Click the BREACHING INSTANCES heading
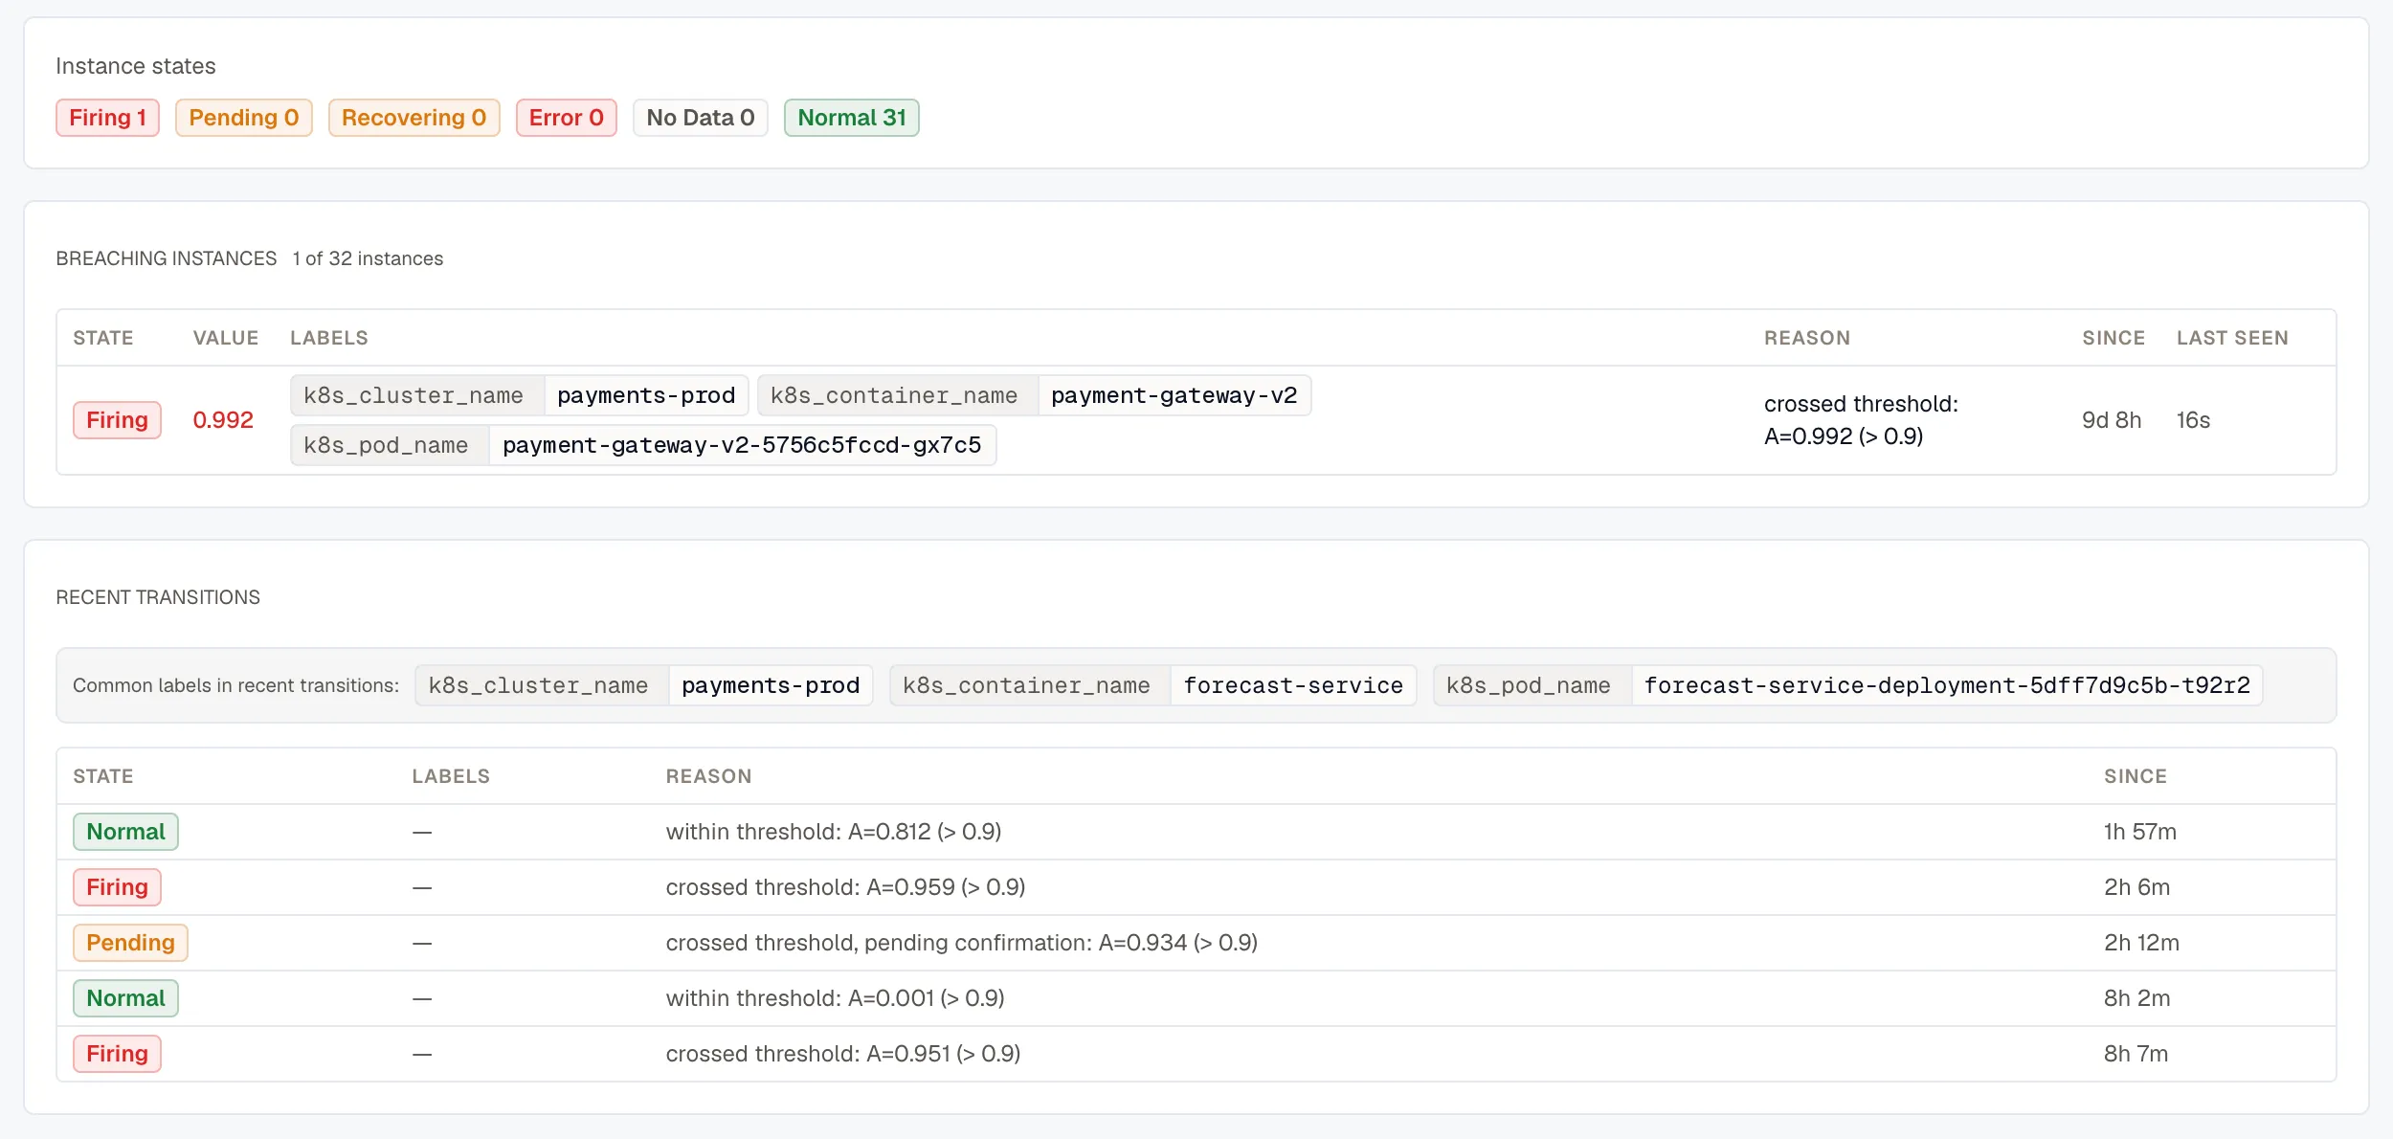 pos(167,258)
